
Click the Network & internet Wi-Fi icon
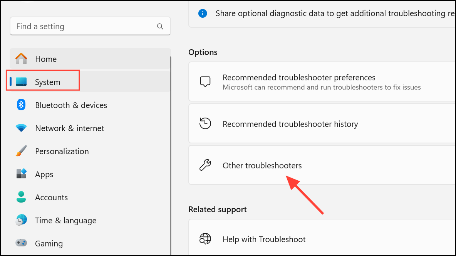pos(21,128)
